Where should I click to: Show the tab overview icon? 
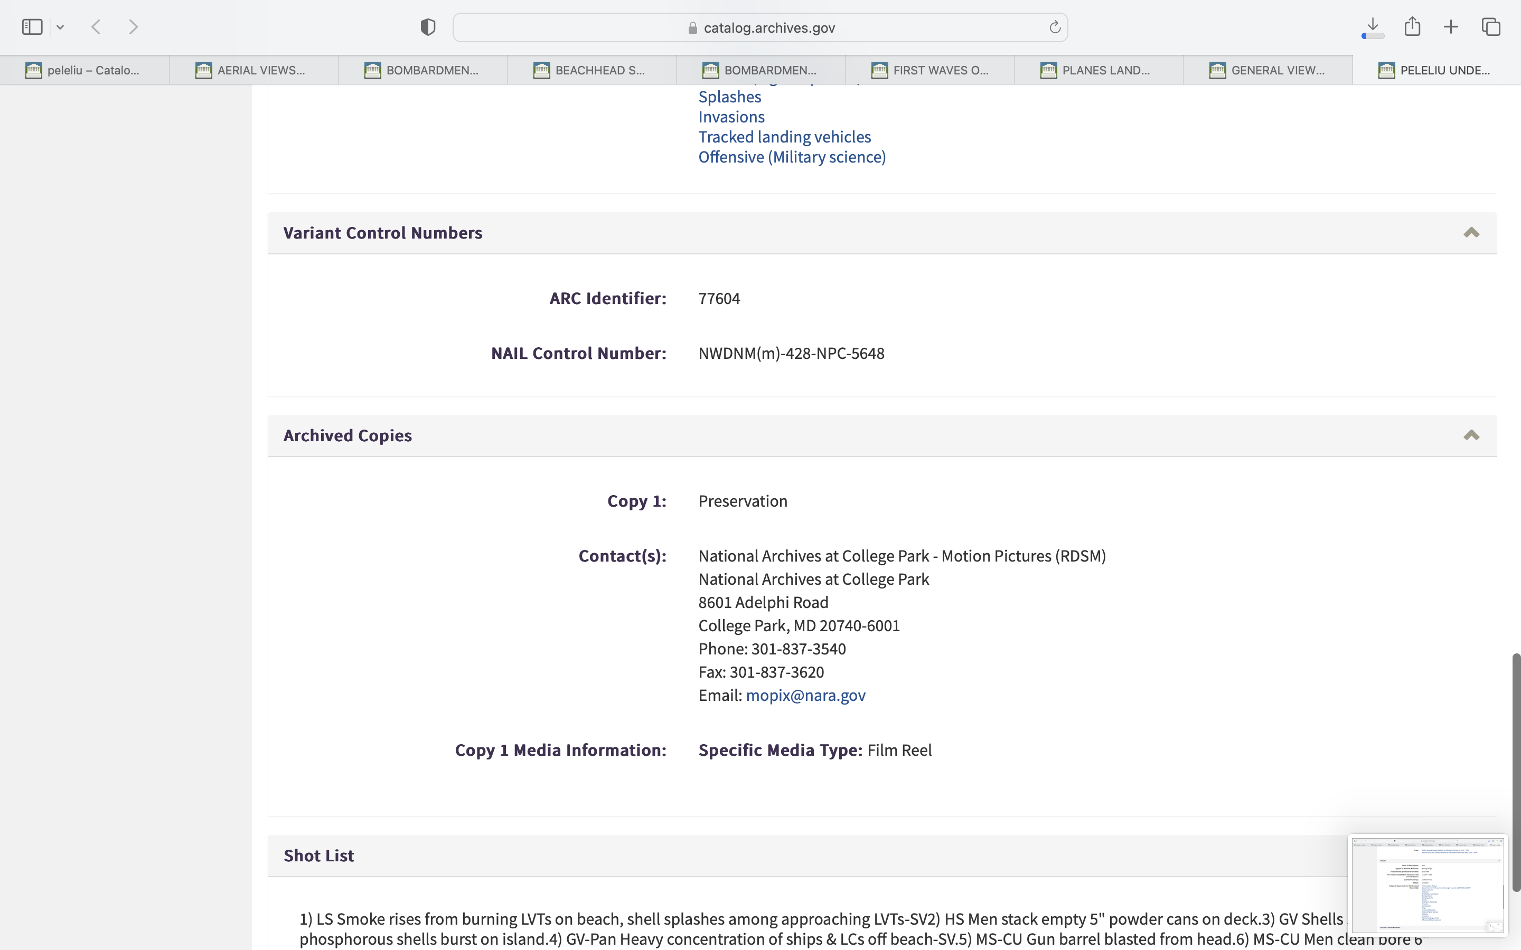coord(1491,27)
